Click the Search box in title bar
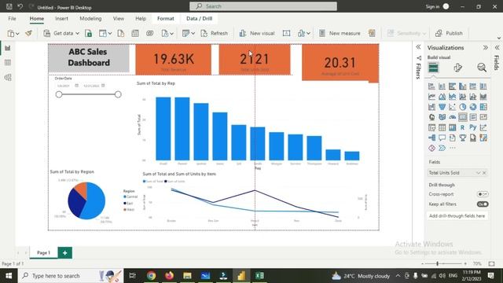Image resolution: width=503 pixels, height=283 pixels. point(263,6)
